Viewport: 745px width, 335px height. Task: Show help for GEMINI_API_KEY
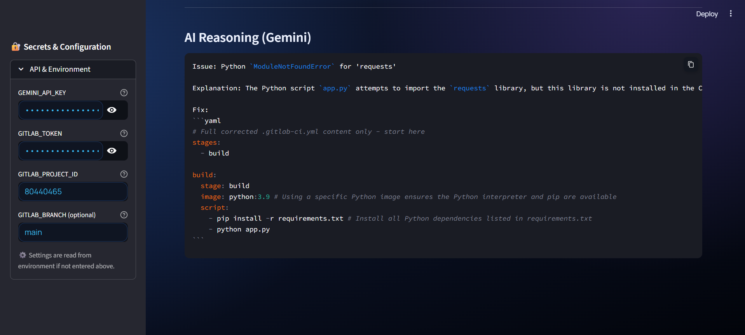point(124,93)
